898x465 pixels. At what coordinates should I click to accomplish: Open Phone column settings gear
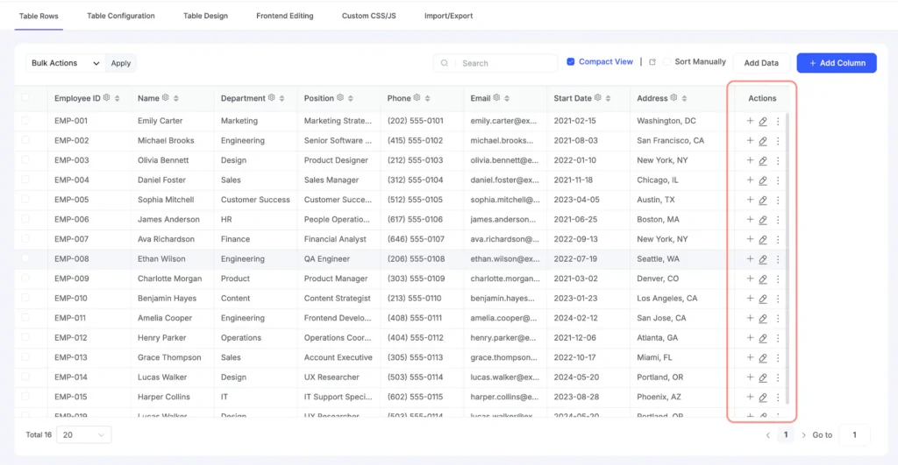pos(417,98)
